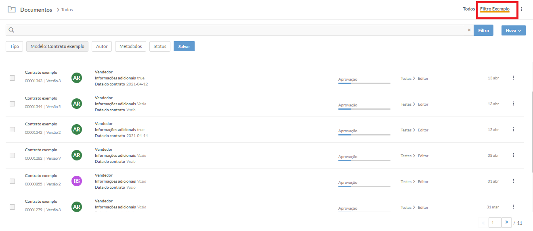This screenshot has width=533, height=231.
Task: Open the three-dot menu beside Filtro Exemplo
Action: coord(521,9)
